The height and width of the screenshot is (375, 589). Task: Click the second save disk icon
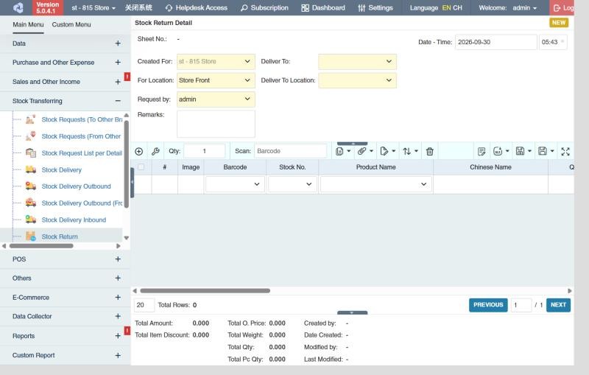pyautogui.click(x=543, y=151)
